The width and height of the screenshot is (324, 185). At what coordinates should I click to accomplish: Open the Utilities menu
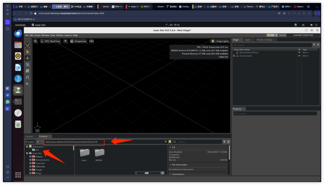click(x=59, y=35)
